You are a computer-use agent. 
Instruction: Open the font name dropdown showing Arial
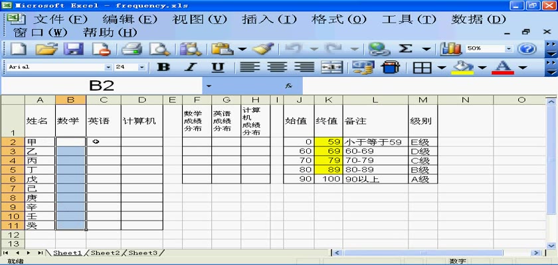(x=108, y=68)
